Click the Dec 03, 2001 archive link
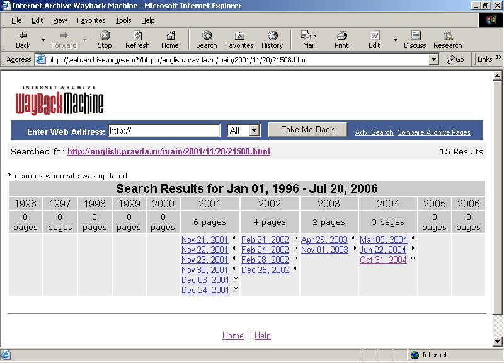The height and width of the screenshot is (363, 504). pos(205,280)
